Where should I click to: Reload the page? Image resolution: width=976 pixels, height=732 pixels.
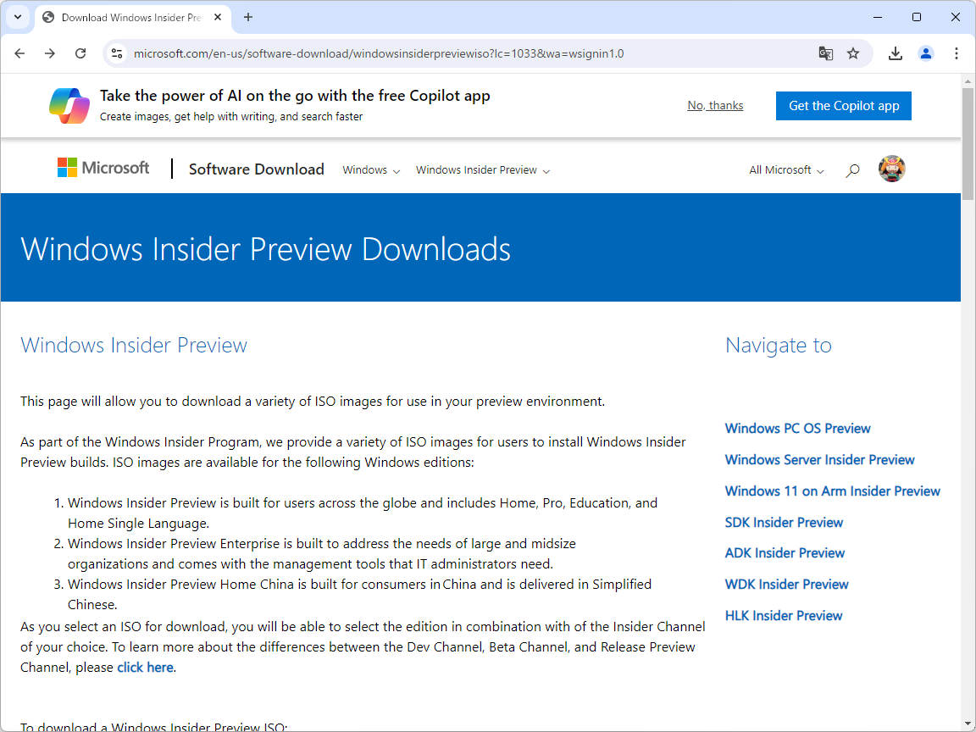(80, 53)
